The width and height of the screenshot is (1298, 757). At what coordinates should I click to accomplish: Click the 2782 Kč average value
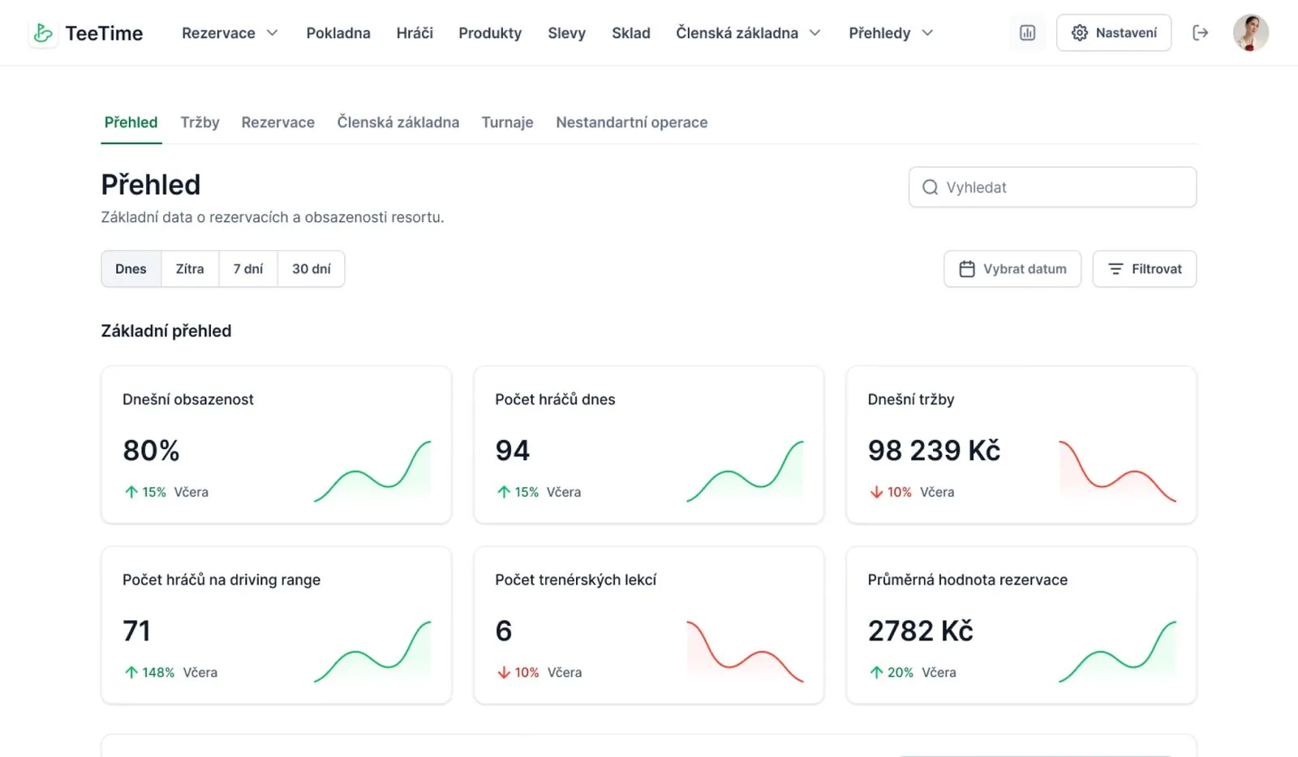pos(921,631)
